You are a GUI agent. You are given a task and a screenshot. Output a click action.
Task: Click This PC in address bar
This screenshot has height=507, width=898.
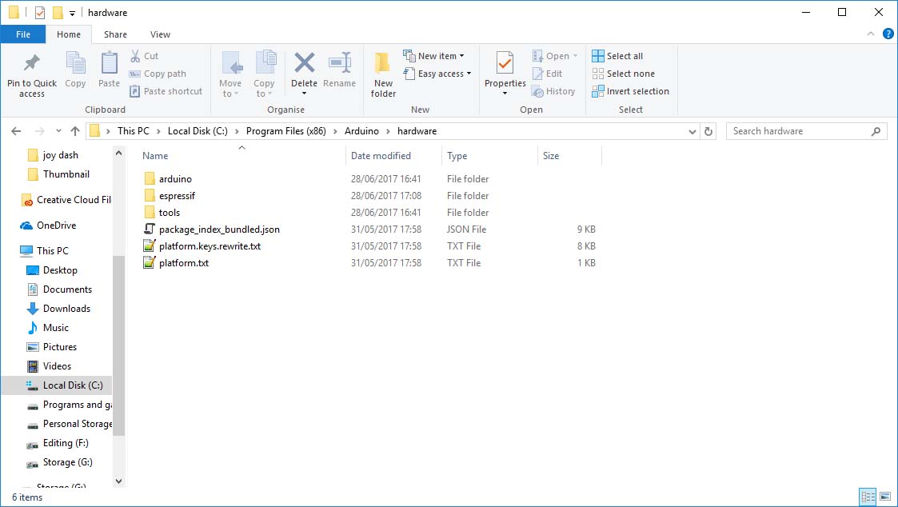[133, 131]
